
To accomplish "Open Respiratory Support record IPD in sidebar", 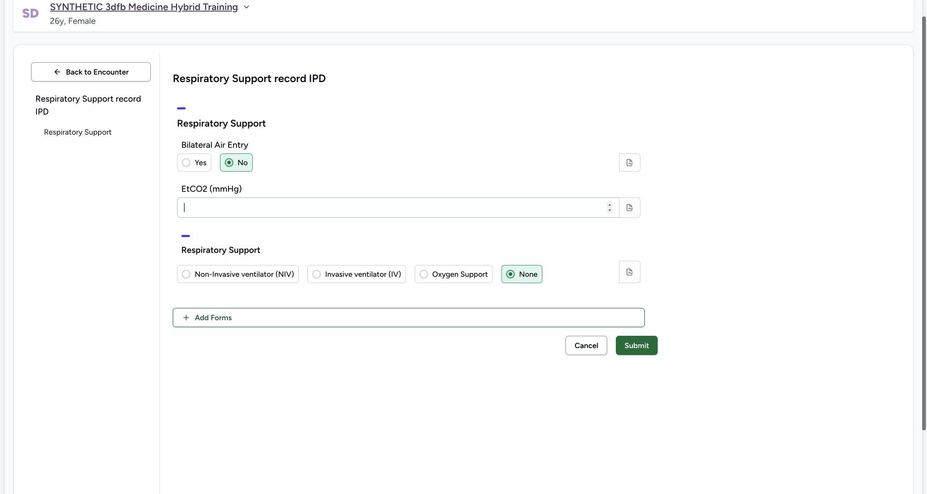I will point(89,105).
